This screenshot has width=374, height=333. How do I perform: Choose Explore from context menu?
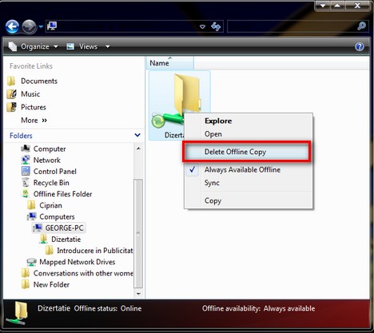pos(218,121)
